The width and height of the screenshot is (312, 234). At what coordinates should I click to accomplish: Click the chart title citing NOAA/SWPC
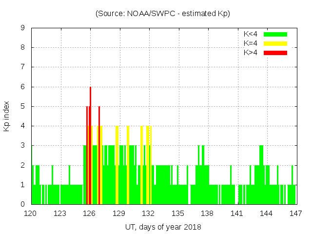click(163, 13)
